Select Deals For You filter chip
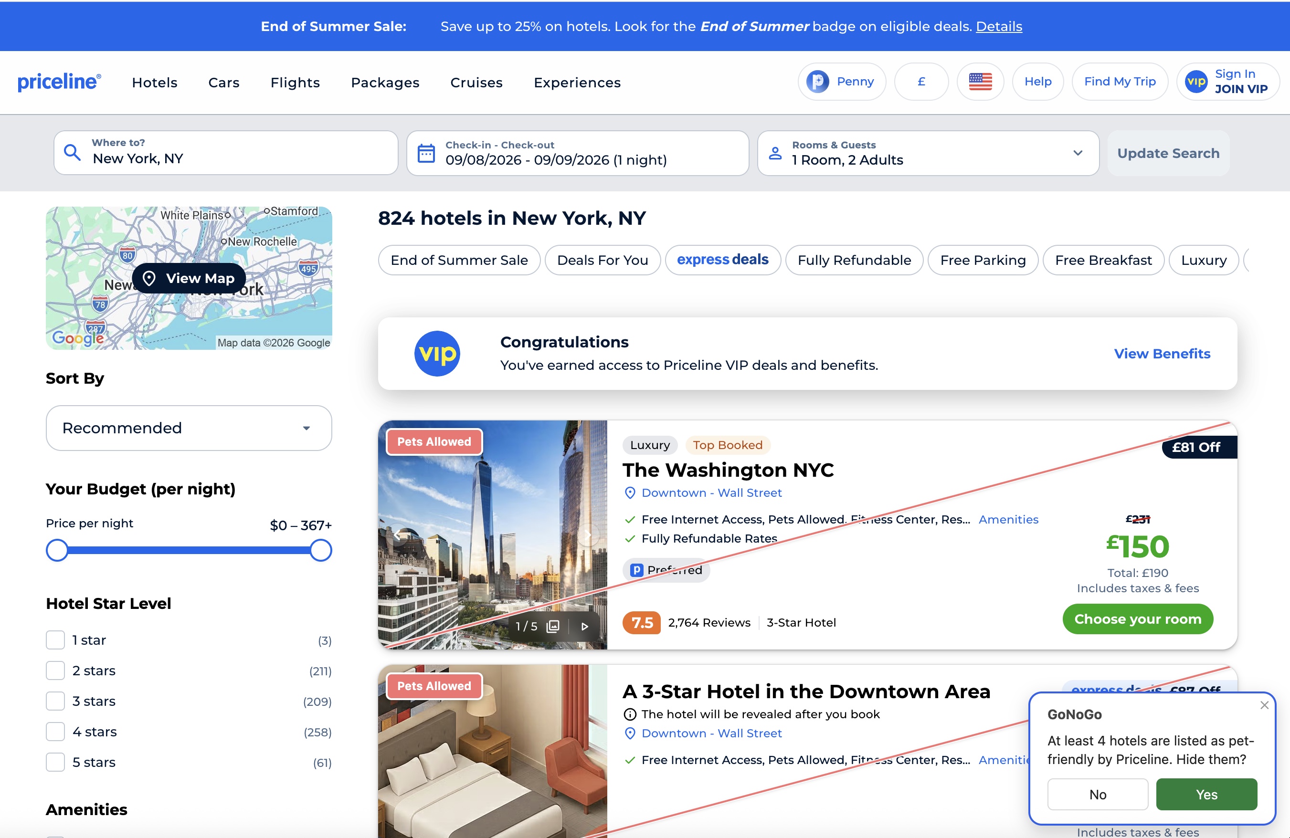The image size is (1290, 838). (602, 260)
